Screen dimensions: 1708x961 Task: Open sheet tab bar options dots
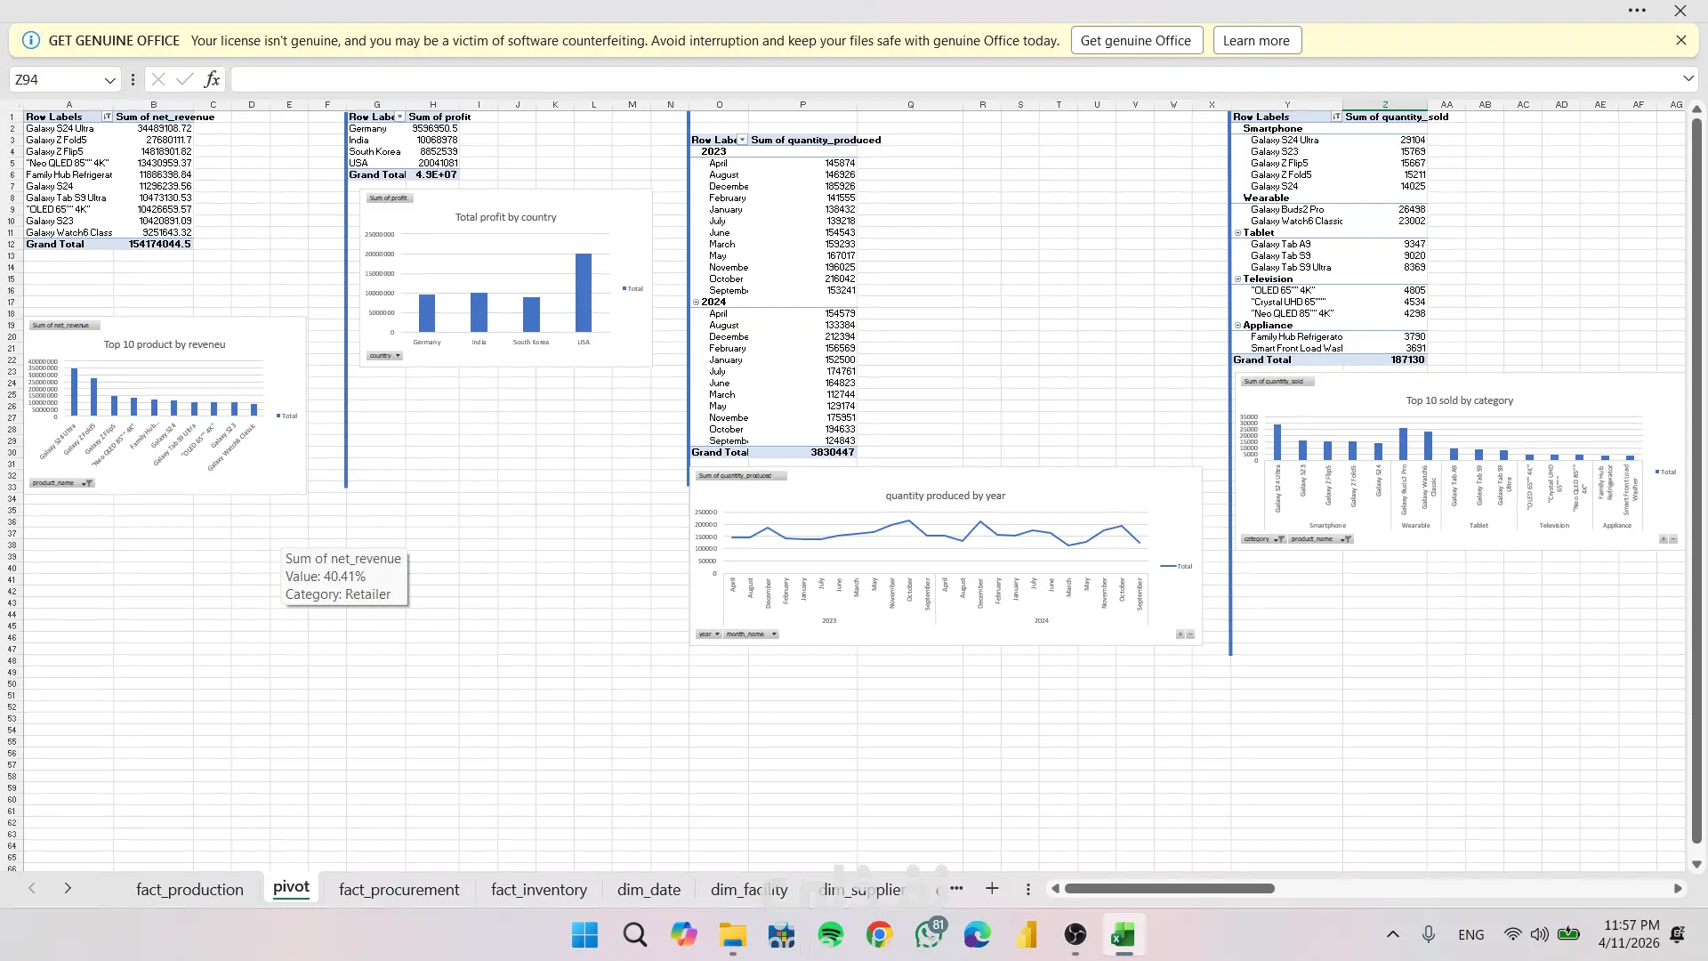pos(1028,889)
